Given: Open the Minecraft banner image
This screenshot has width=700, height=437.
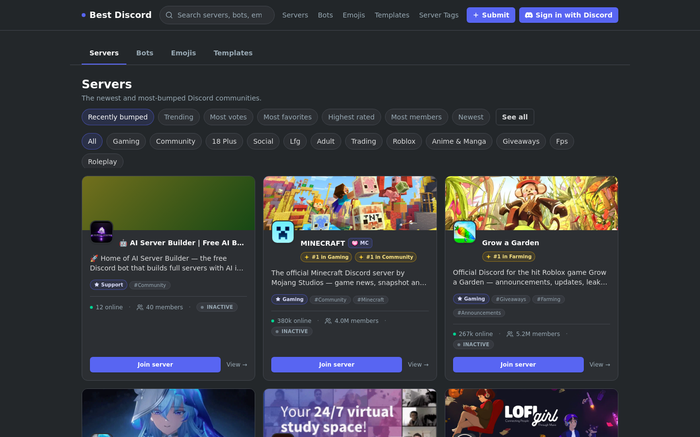Looking at the screenshot, I should tap(350, 203).
